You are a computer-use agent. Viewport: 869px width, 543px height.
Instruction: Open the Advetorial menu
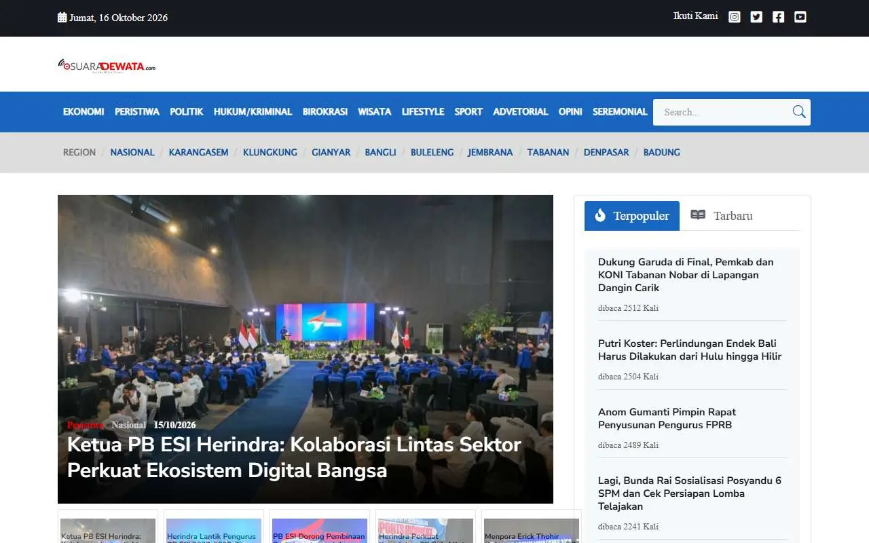coord(521,112)
